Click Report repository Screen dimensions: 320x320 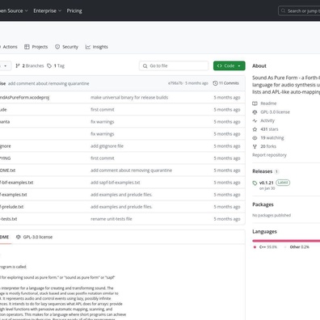tap(269, 155)
